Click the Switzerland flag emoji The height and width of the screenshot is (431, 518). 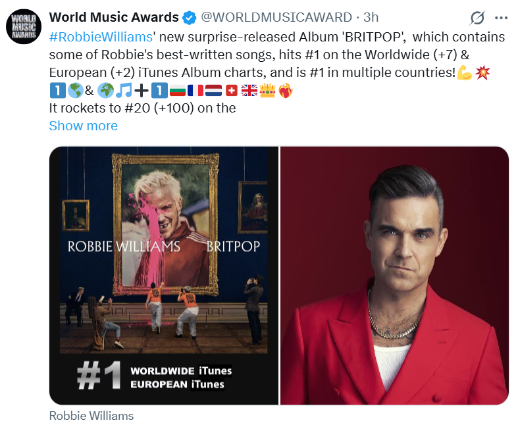[232, 90]
